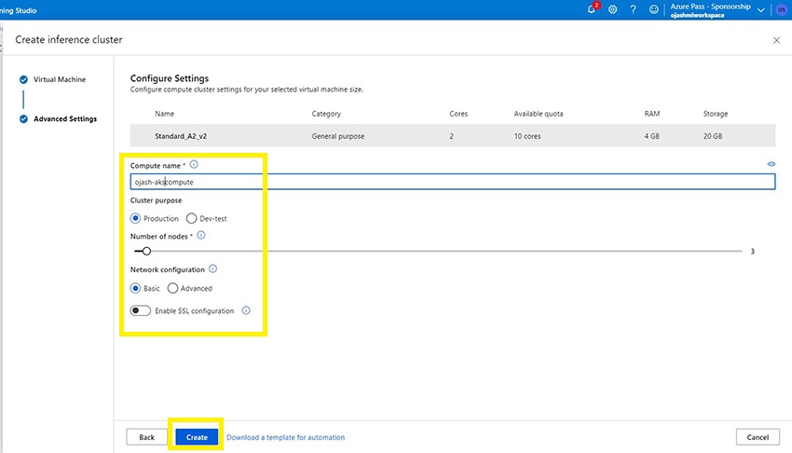Open the notifications bell icon
The width and height of the screenshot is (792, 453).
point(592,9)
